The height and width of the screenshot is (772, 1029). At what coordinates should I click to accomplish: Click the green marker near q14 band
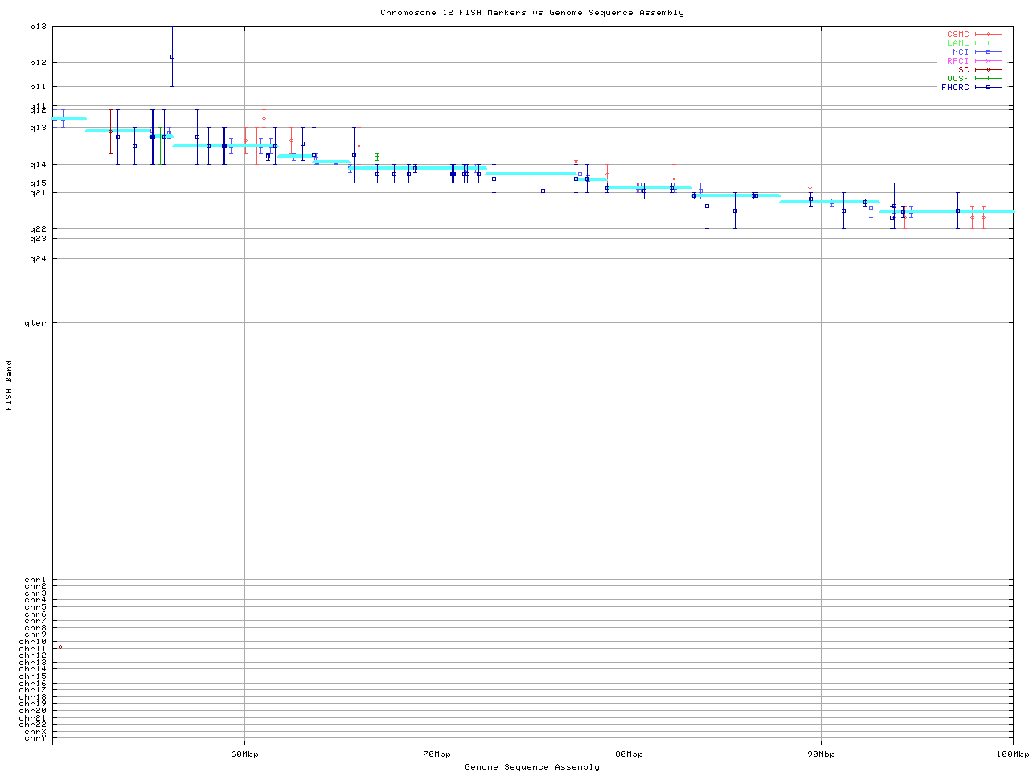[x=377, y=155]
